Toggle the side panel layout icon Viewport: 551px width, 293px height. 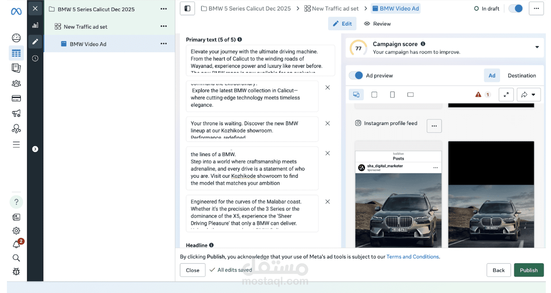187,8
